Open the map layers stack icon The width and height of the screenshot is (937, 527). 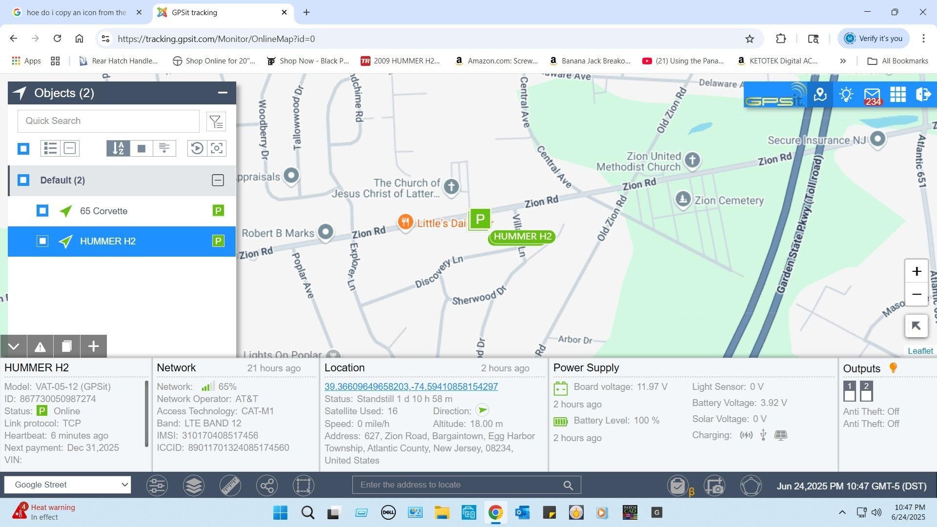pyautogui.click(x=194, y=486)
